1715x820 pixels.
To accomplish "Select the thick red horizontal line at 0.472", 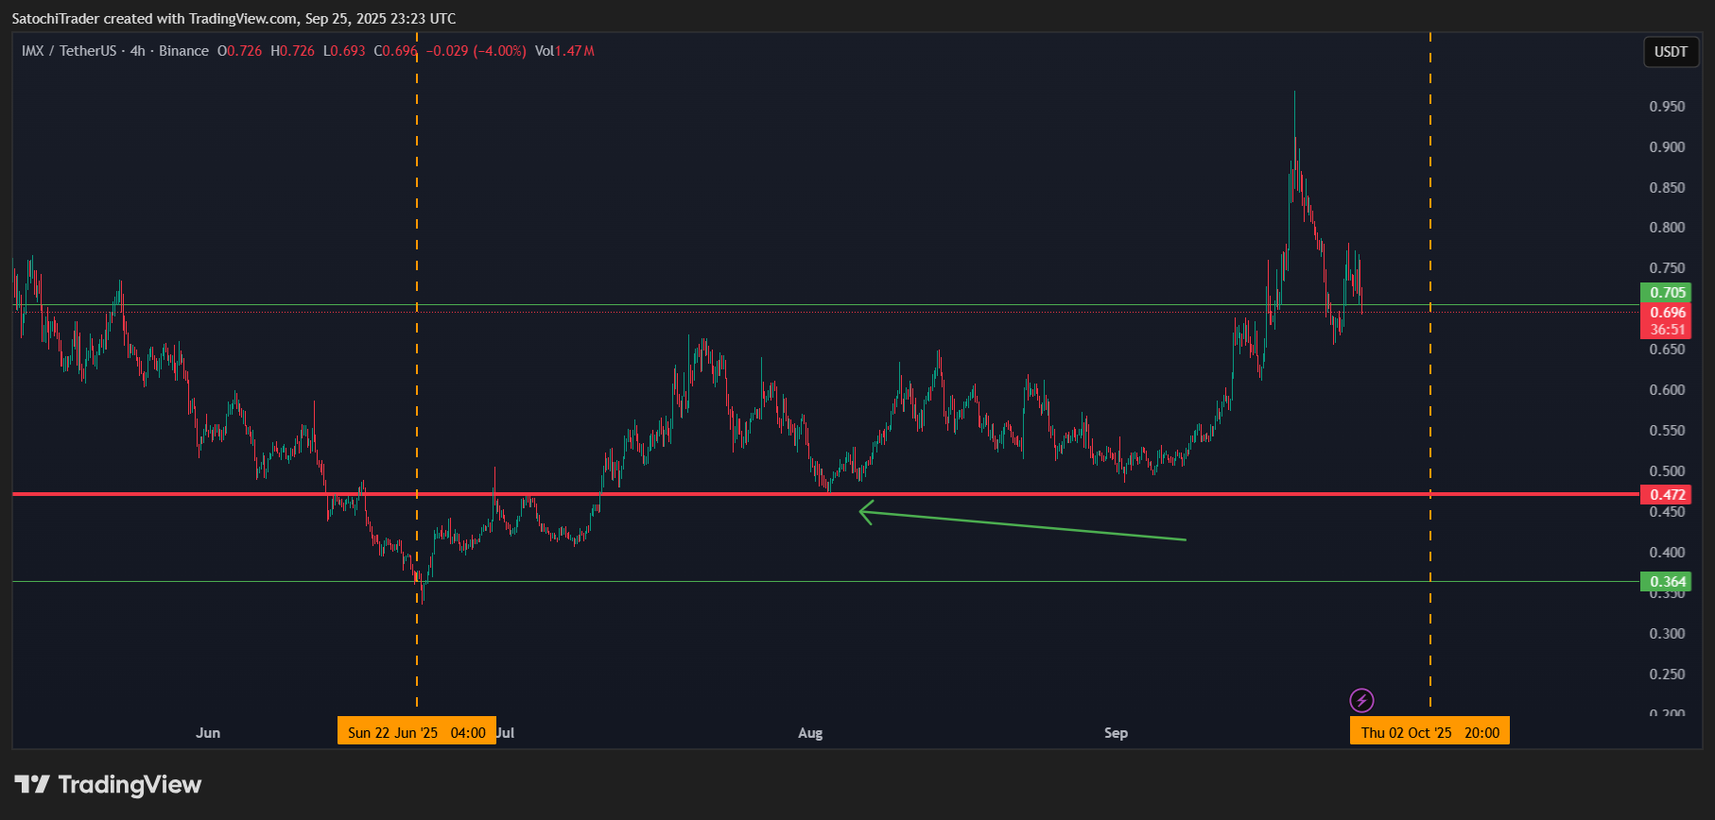I will point(825,494).
